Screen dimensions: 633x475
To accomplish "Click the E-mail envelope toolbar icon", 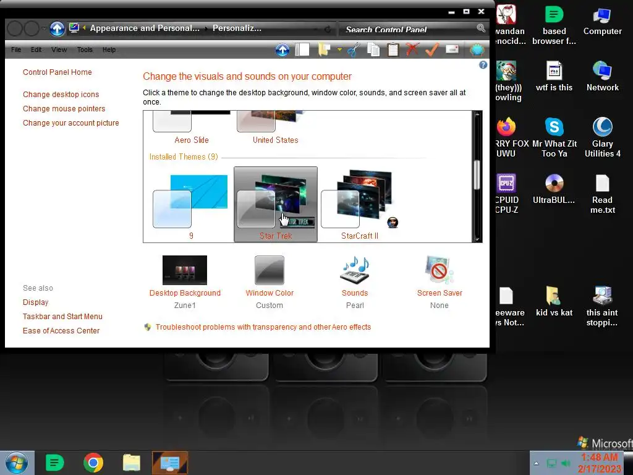I will [452, 49].
